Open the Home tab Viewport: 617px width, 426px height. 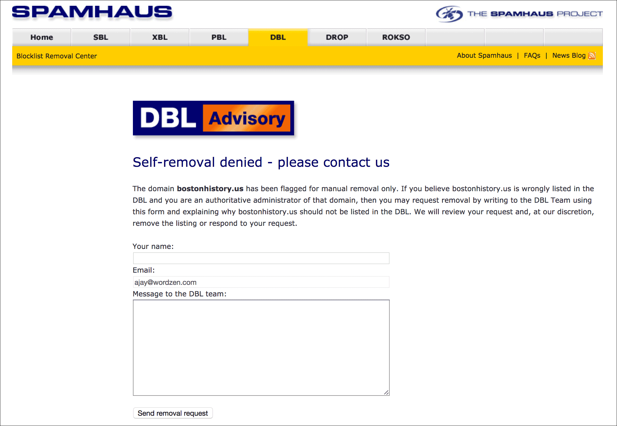click(x=42, y=37)
